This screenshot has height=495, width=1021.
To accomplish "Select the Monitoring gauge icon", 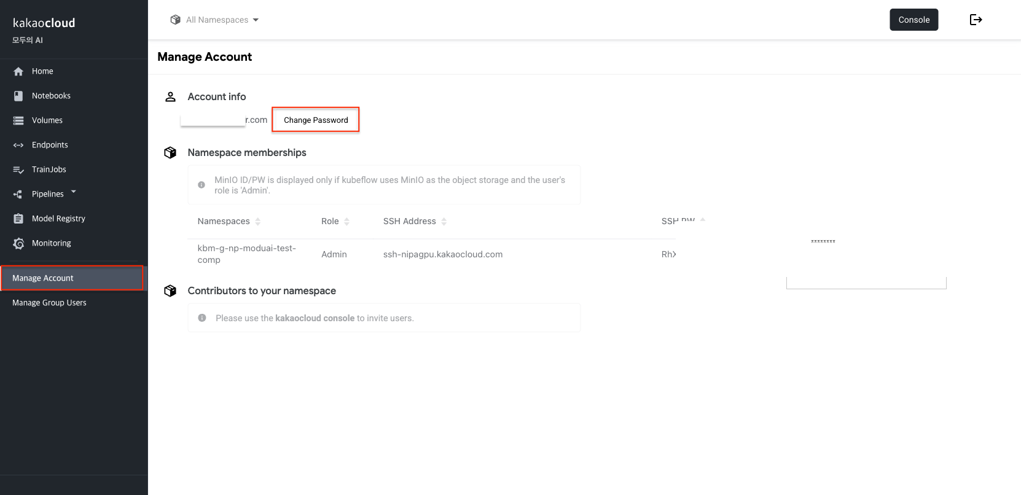I will point(18,243).
